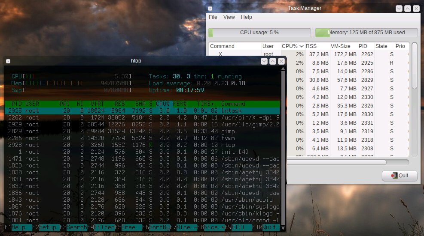
Task: Sort Task Manager by State column
Action: 384,46
